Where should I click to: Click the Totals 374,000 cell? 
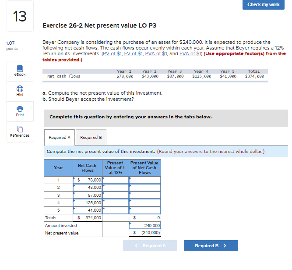pyautogui.click(x=88, y=218)
